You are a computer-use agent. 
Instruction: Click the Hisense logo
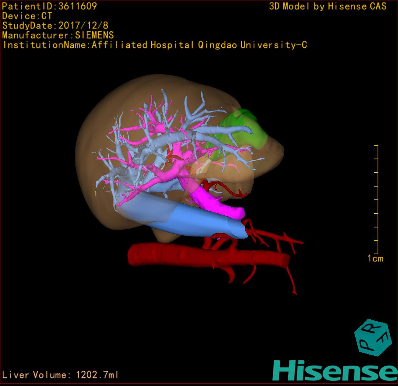coord(335,371)
